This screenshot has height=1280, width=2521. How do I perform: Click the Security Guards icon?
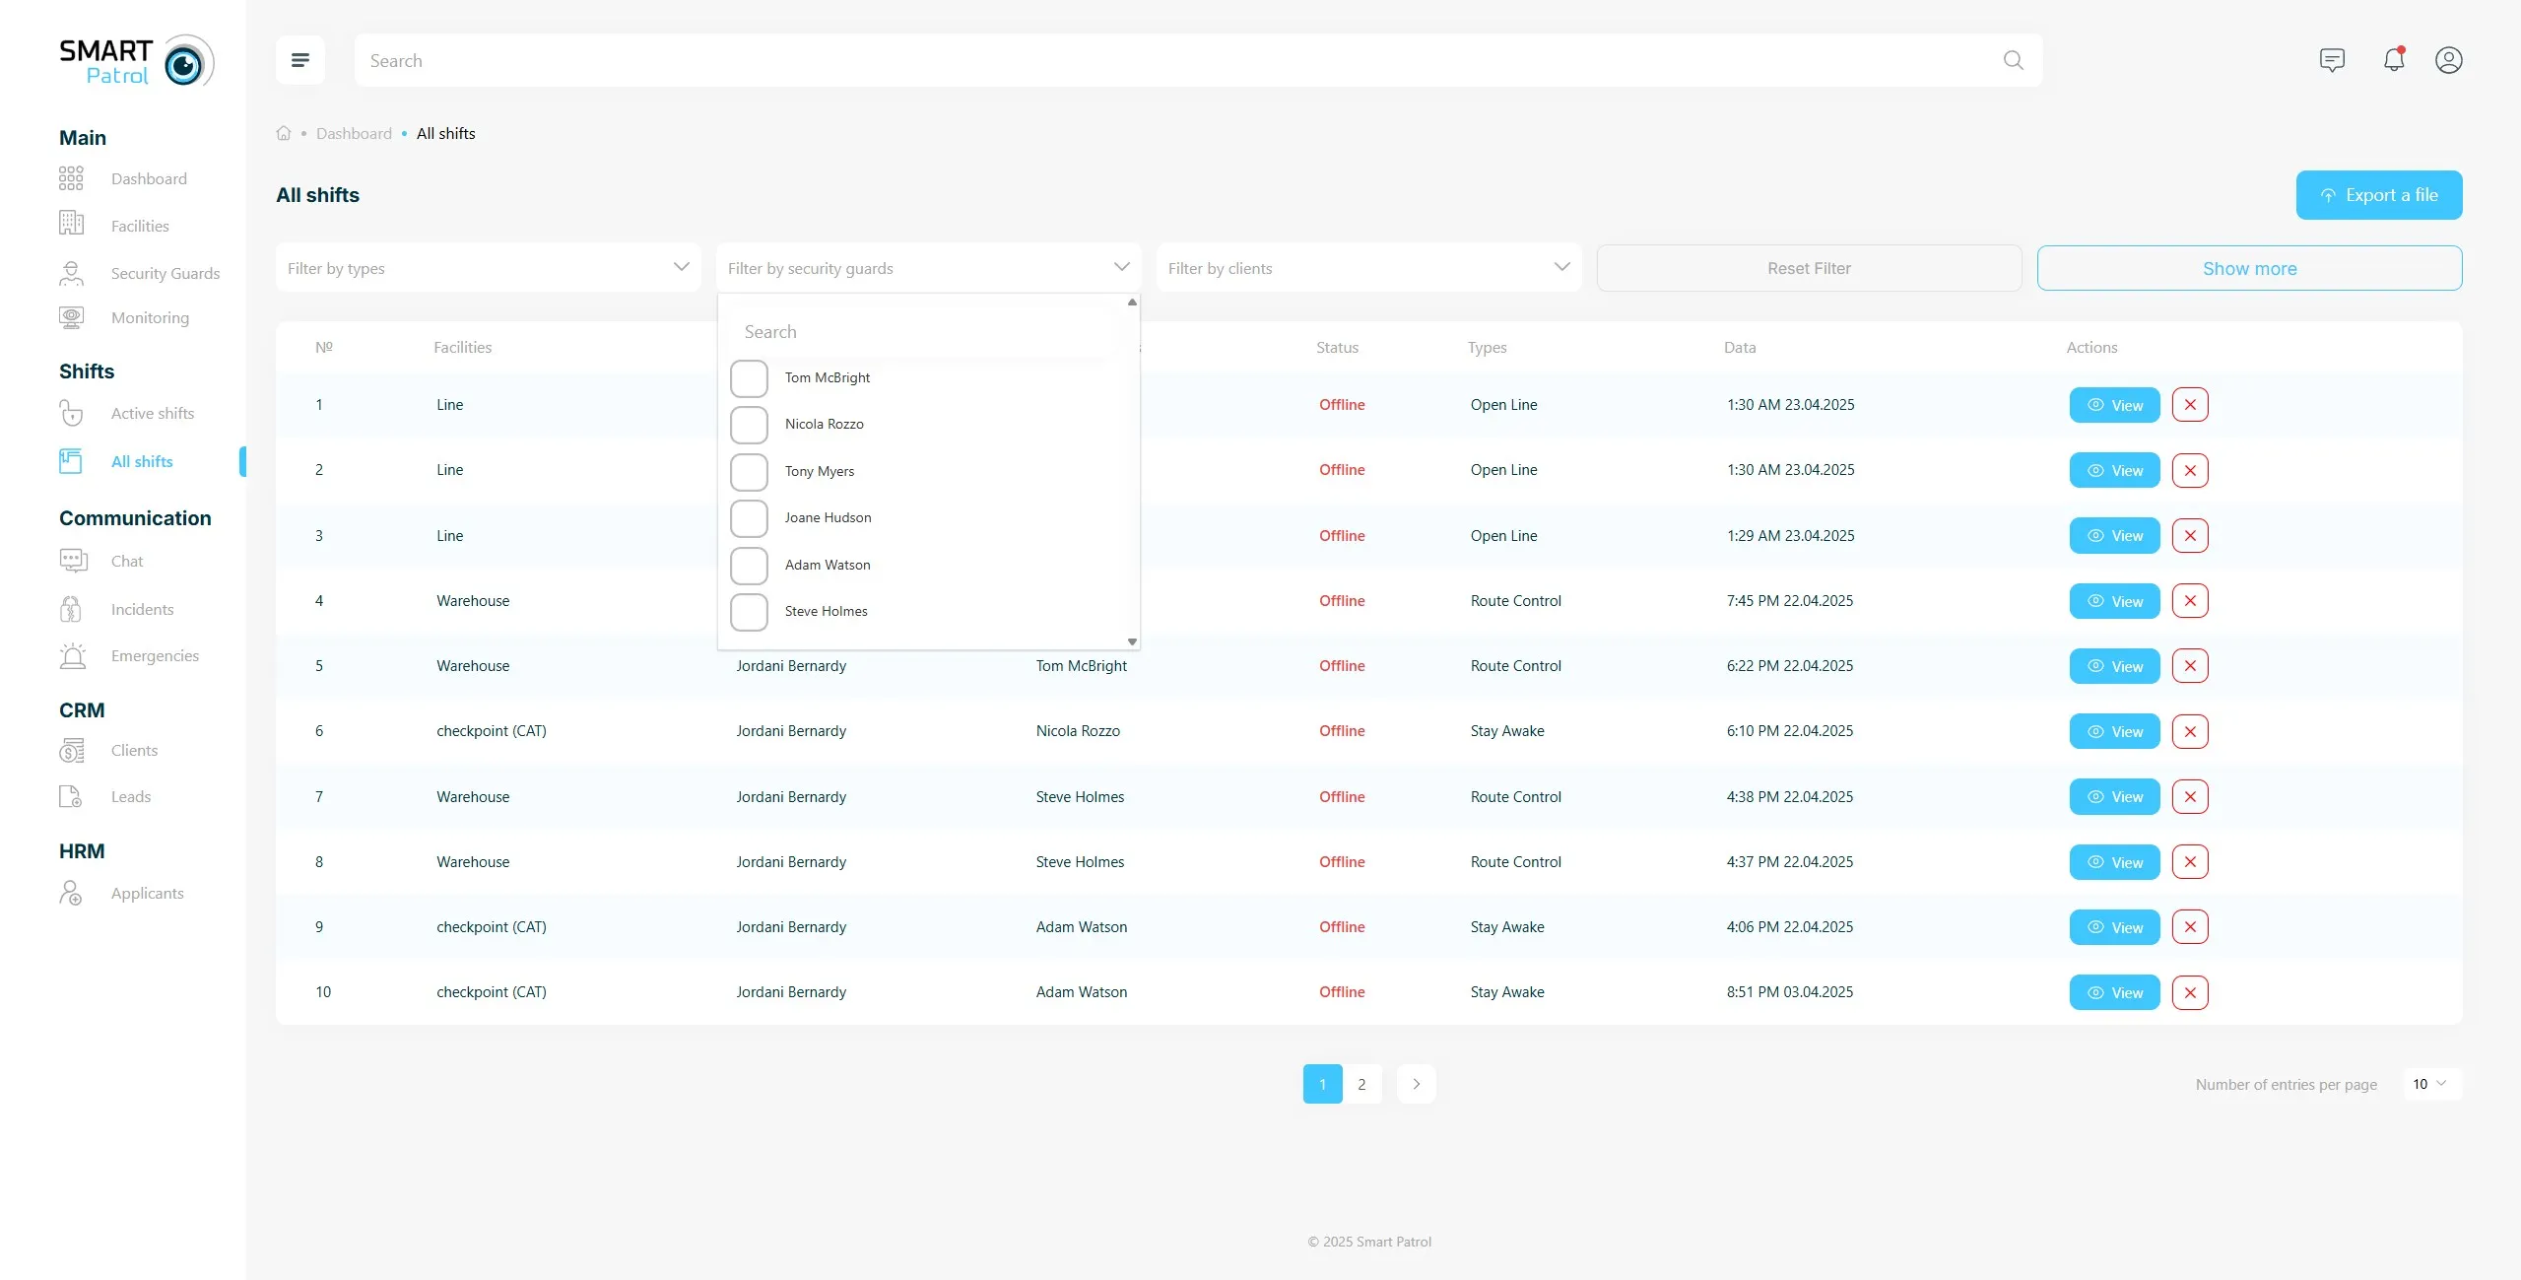71,273
